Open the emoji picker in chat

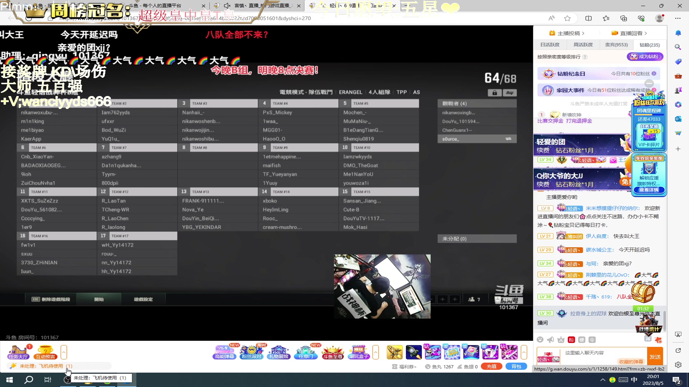pos(540,340)
